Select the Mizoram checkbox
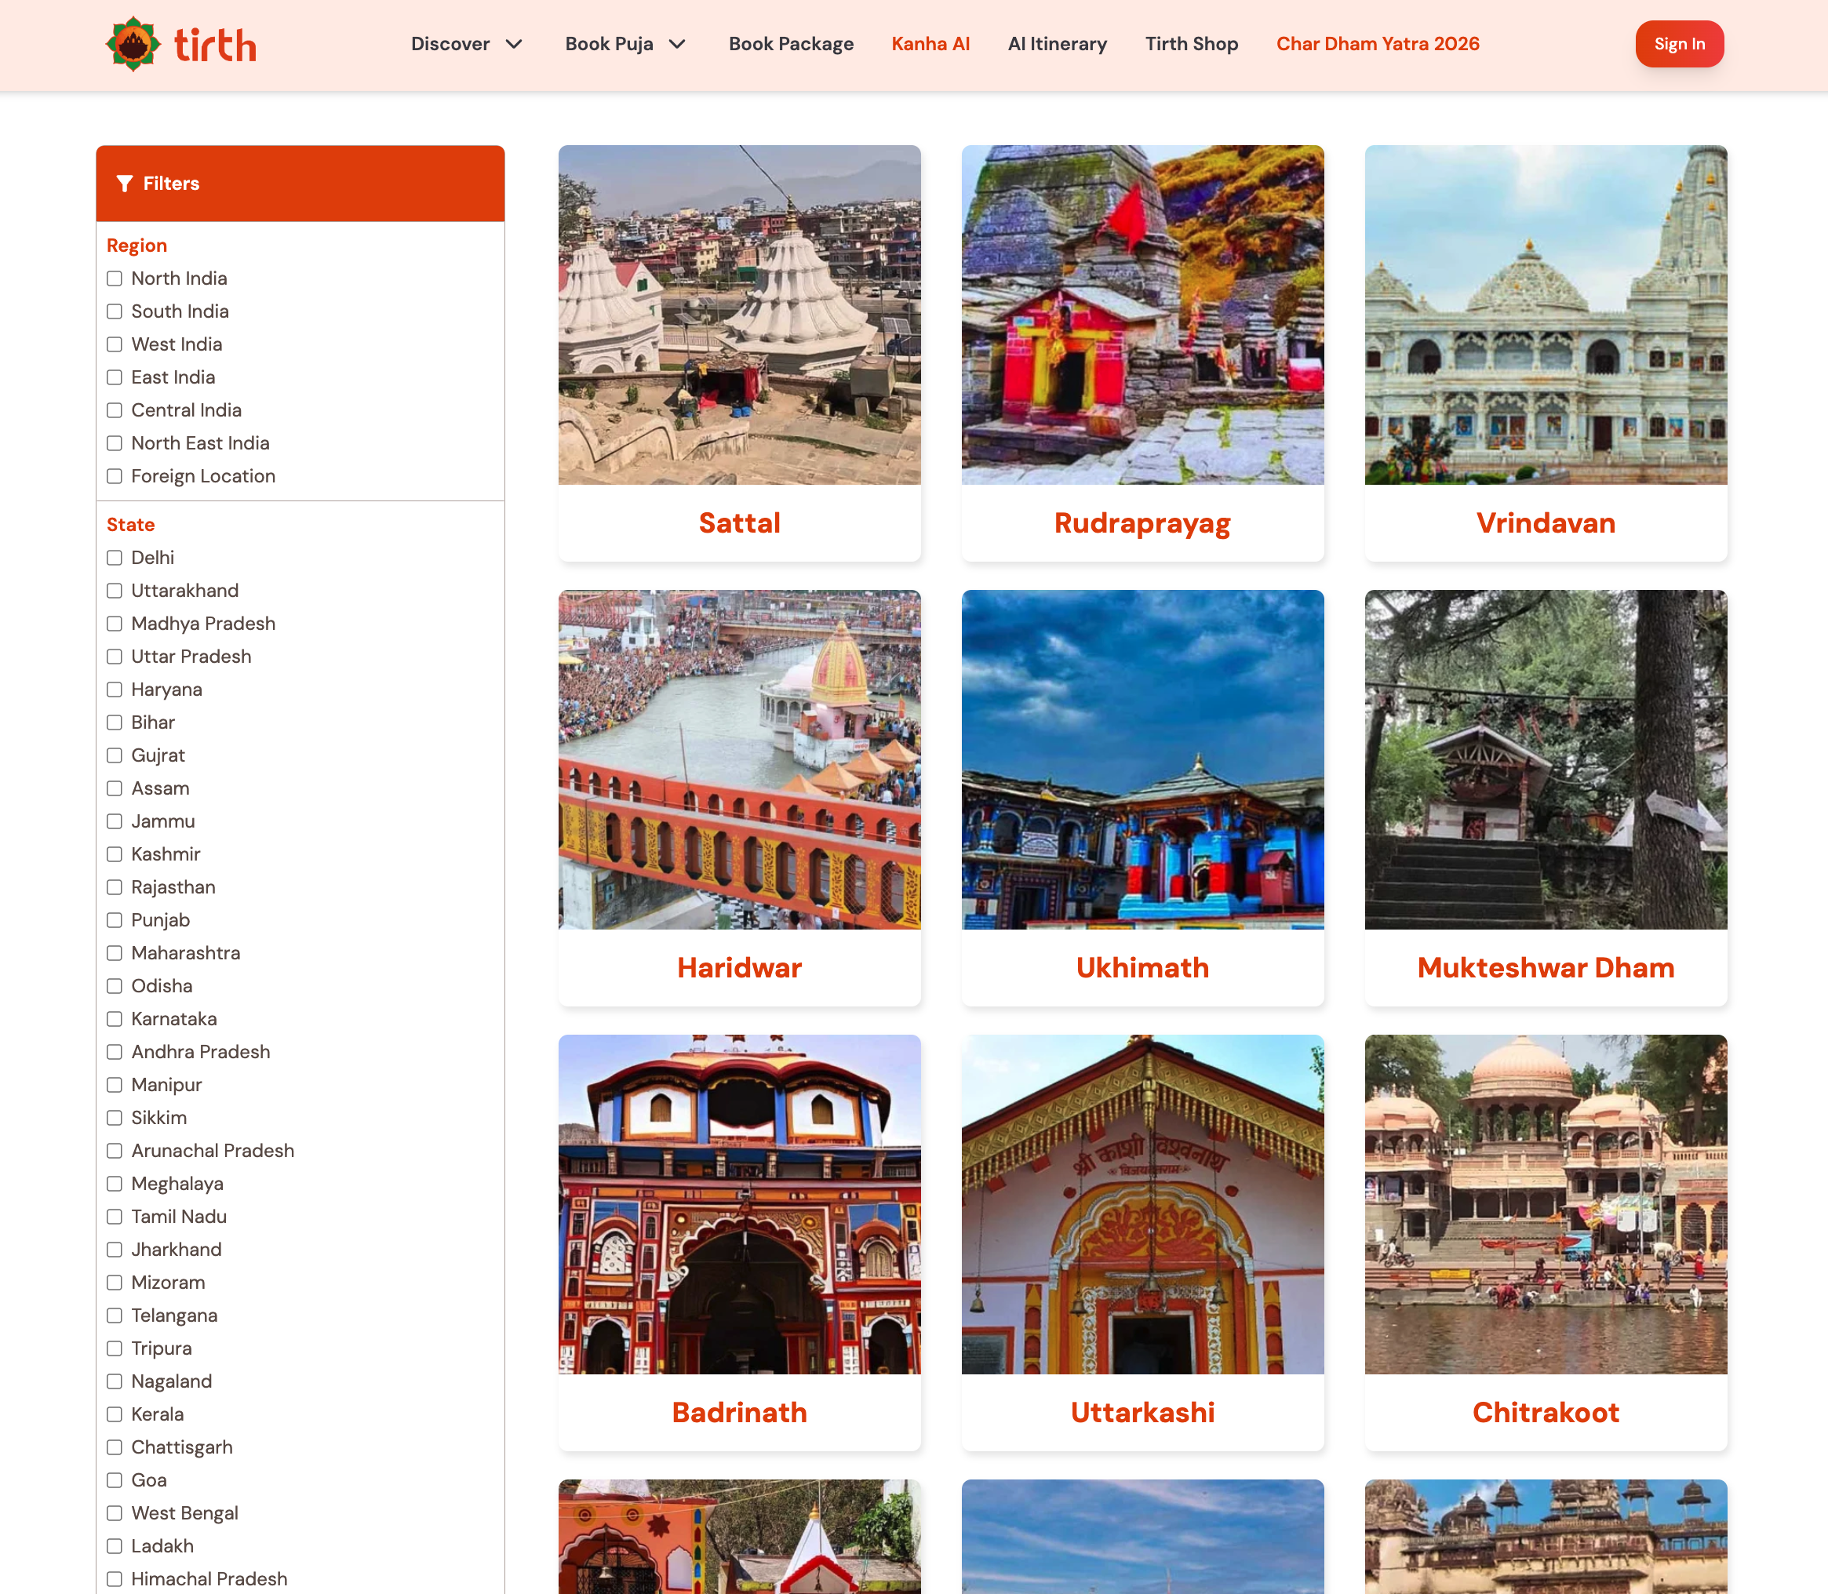Viewport: 1828px width, 1594px height. 115,1282
